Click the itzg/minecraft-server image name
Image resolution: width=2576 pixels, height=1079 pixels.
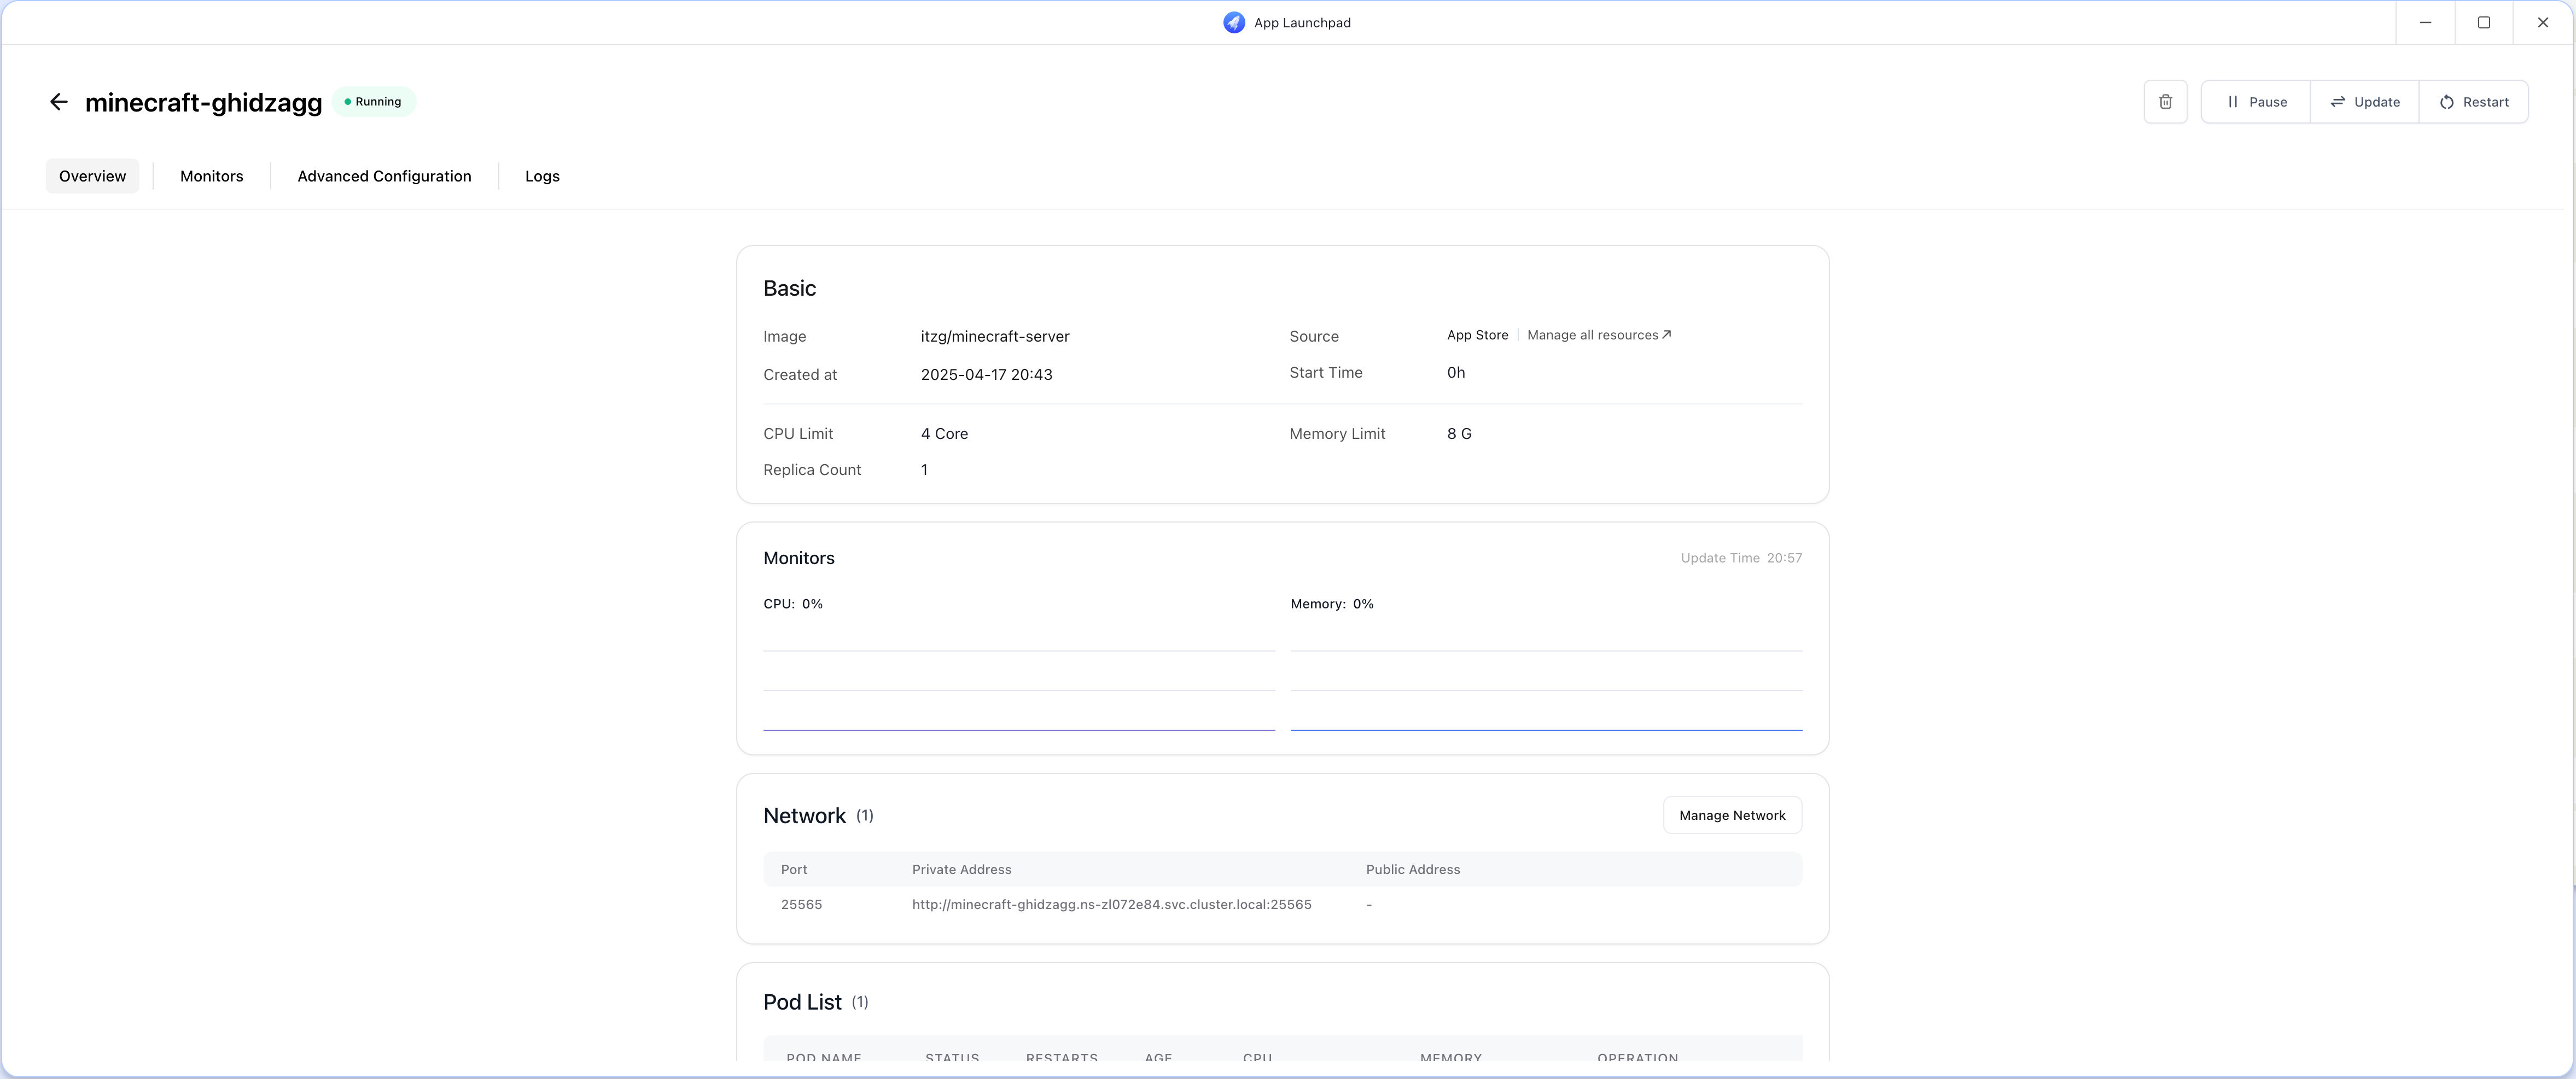coord(994,337)
